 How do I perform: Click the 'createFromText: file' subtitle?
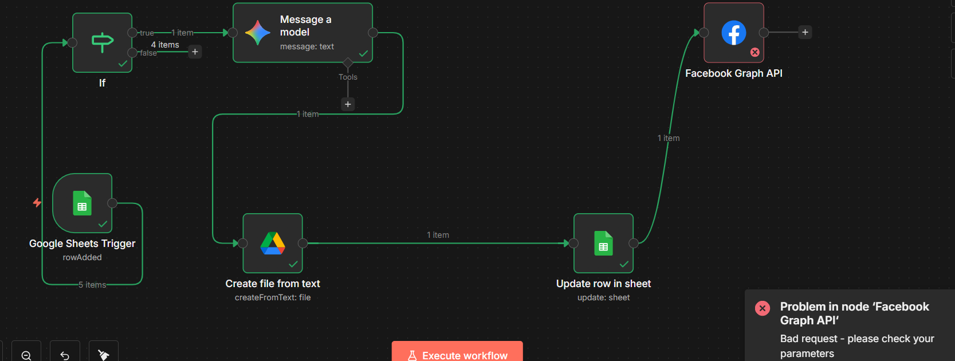point(273,297)
